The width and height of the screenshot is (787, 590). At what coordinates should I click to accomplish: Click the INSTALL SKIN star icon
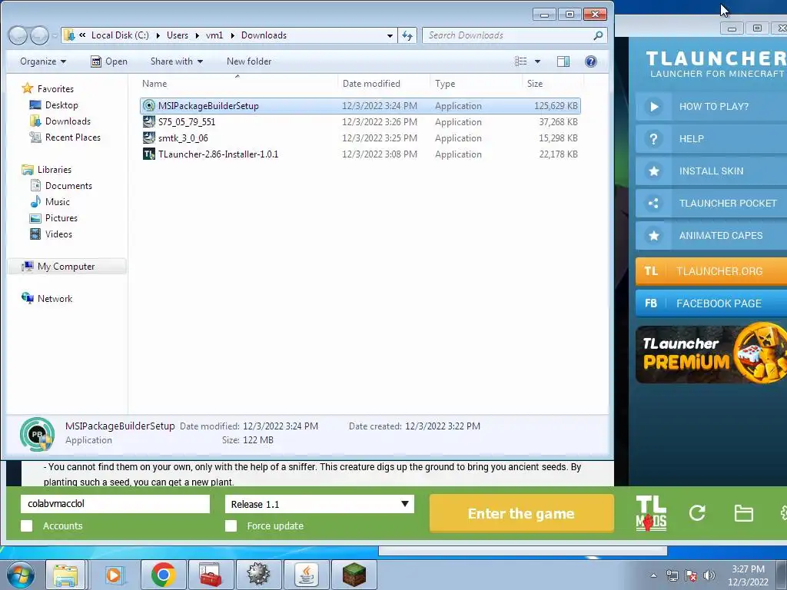(653, 171)
